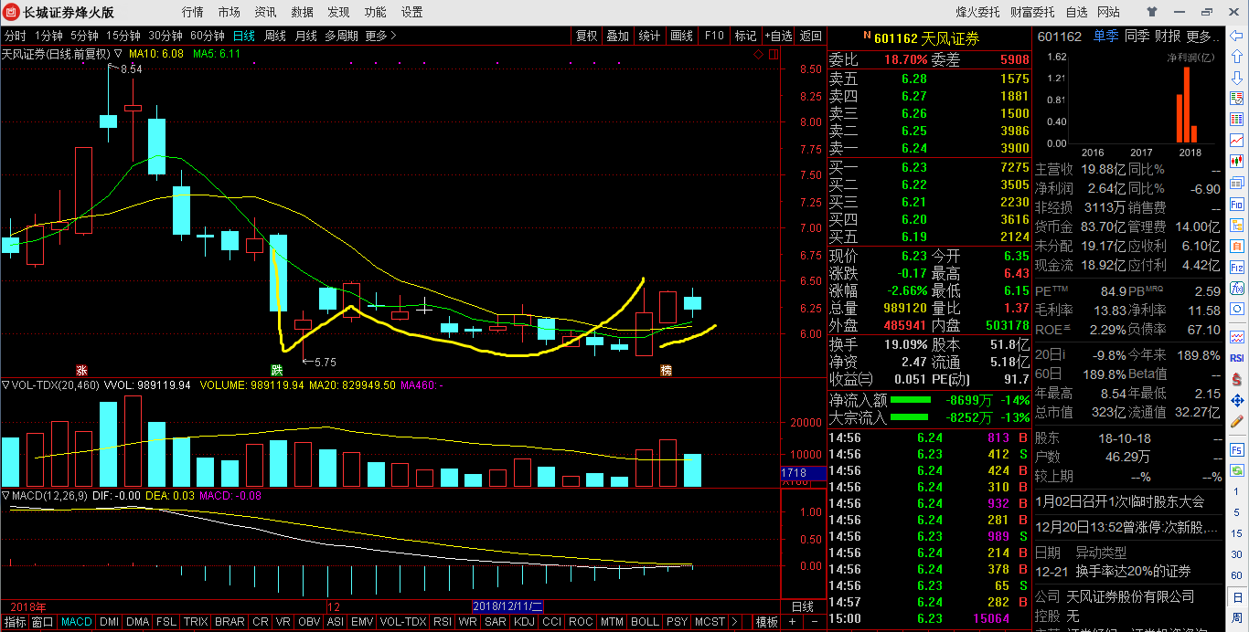Expand the 天风证券 chart title triangle
The width and height of the screenshot is (1249, 632).
pos(119,54)
